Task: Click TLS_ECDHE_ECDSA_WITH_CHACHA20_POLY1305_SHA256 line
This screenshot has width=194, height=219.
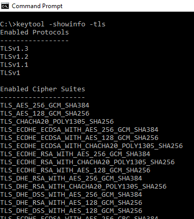Action: point(91,146)
